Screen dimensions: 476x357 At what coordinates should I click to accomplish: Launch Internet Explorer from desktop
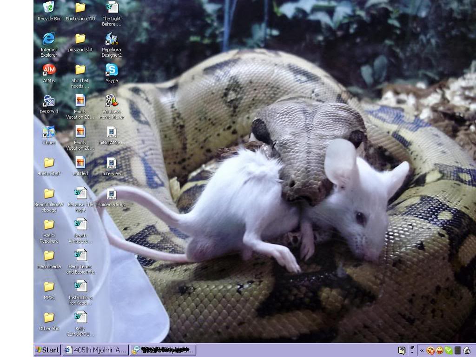(48, 45)
